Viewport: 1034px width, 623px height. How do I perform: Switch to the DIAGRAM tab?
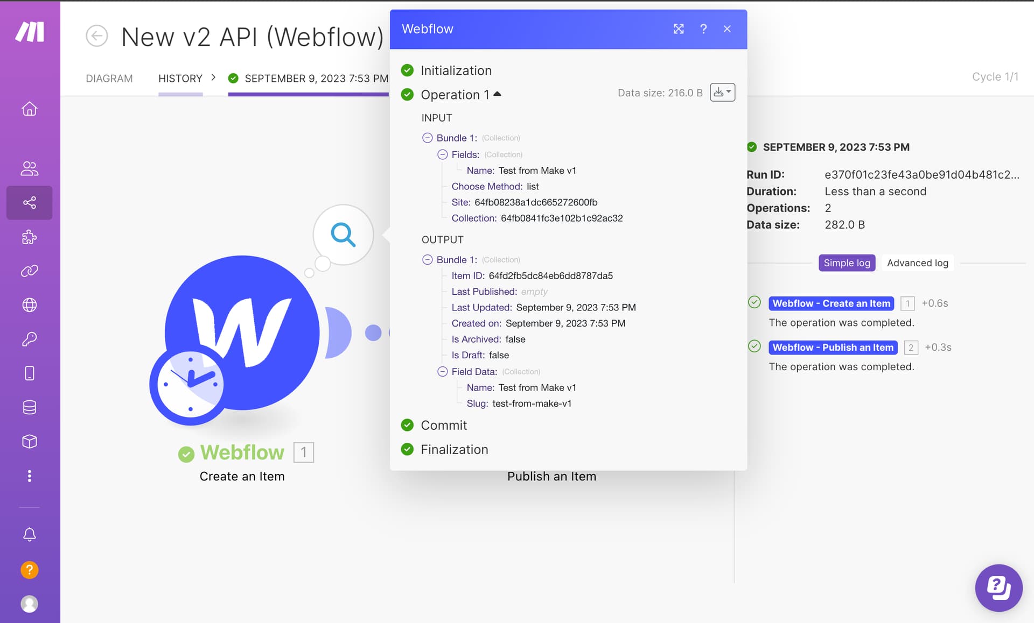[109, 79]
